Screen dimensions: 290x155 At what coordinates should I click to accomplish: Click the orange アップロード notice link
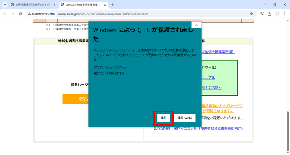point(222,108)
